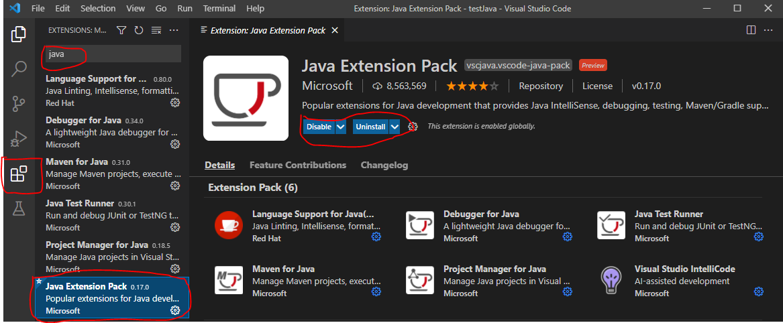Viewport: 783px width, 323px height.
Task: Click gear on Visual Studio IntelliCode card
Action: click(759, 291)
